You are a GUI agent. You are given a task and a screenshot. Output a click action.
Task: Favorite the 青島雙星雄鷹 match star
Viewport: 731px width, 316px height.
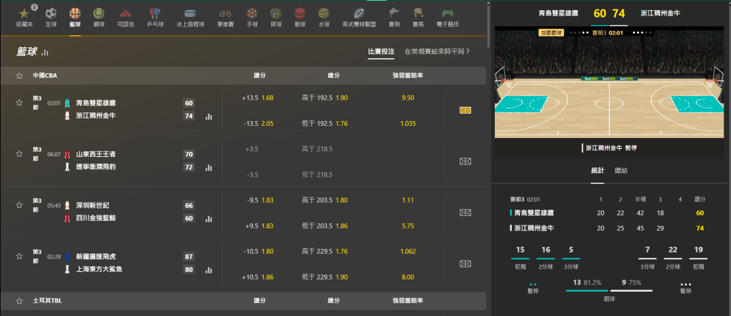pyautogui.click(x=19, y=103)
